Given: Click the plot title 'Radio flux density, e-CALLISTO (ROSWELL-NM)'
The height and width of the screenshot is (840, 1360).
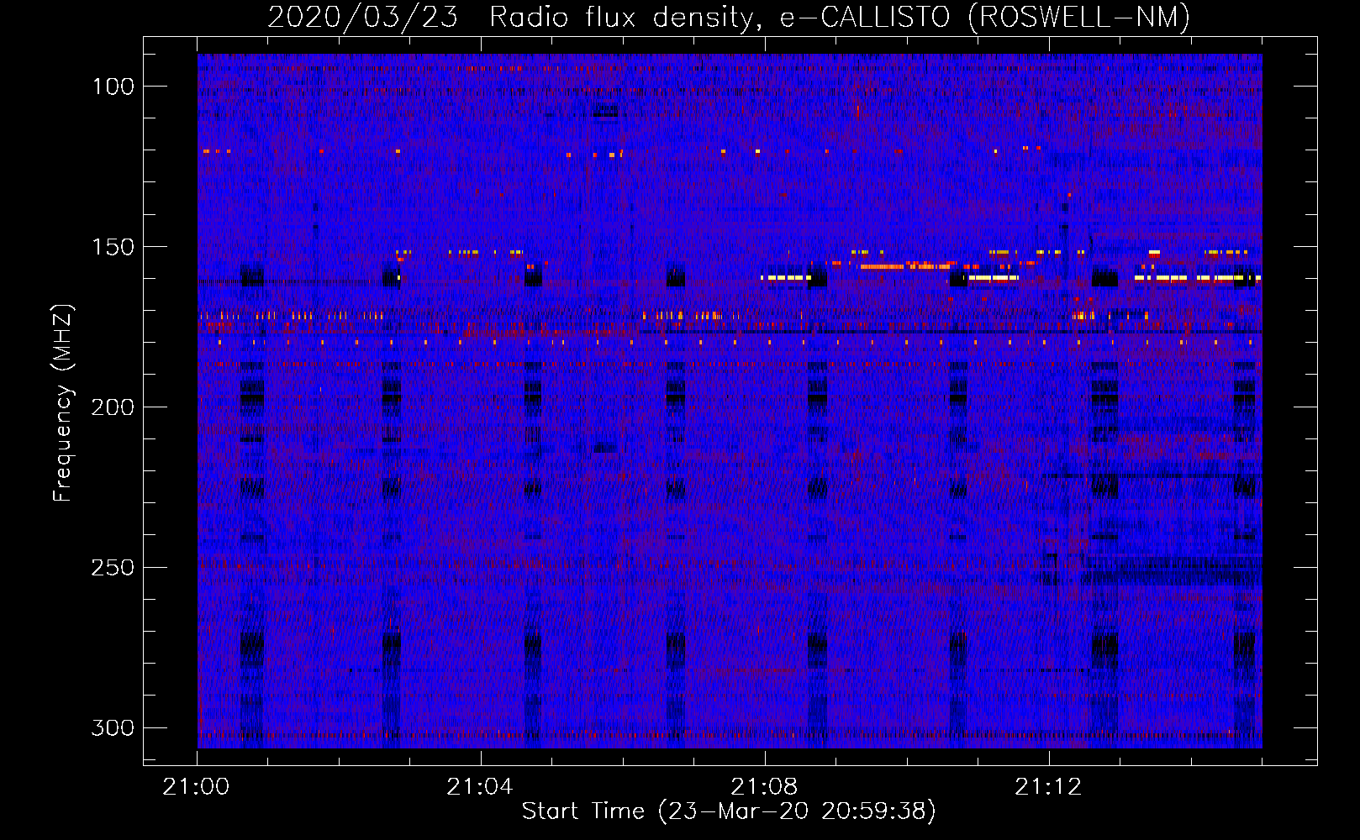Looking at the screenshot, I should click(x=840, y=18).
